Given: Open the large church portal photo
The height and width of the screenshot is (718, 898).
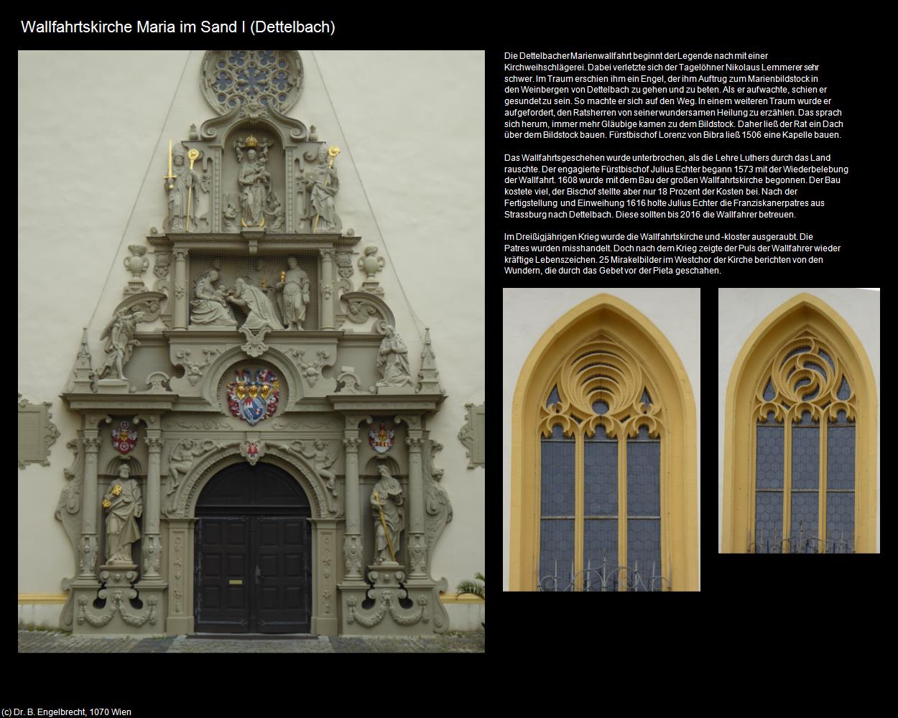Looking at the screenshot, I should (251, 351).
